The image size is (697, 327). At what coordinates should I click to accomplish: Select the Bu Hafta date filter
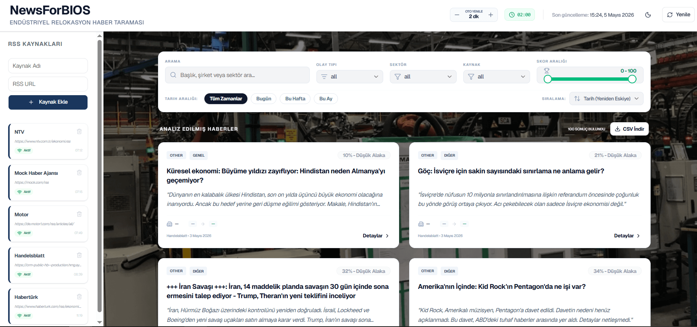click(295, 99)
